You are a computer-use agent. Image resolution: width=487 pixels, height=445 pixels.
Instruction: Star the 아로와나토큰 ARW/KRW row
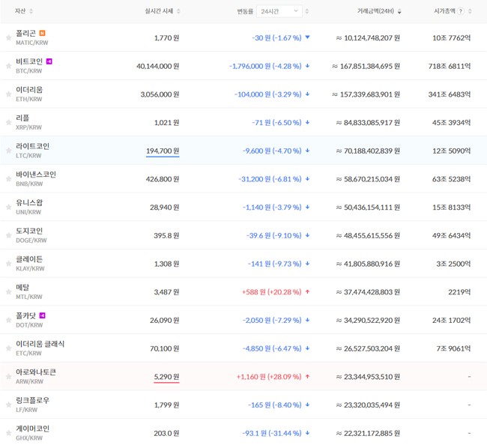[x=9, y=377]
